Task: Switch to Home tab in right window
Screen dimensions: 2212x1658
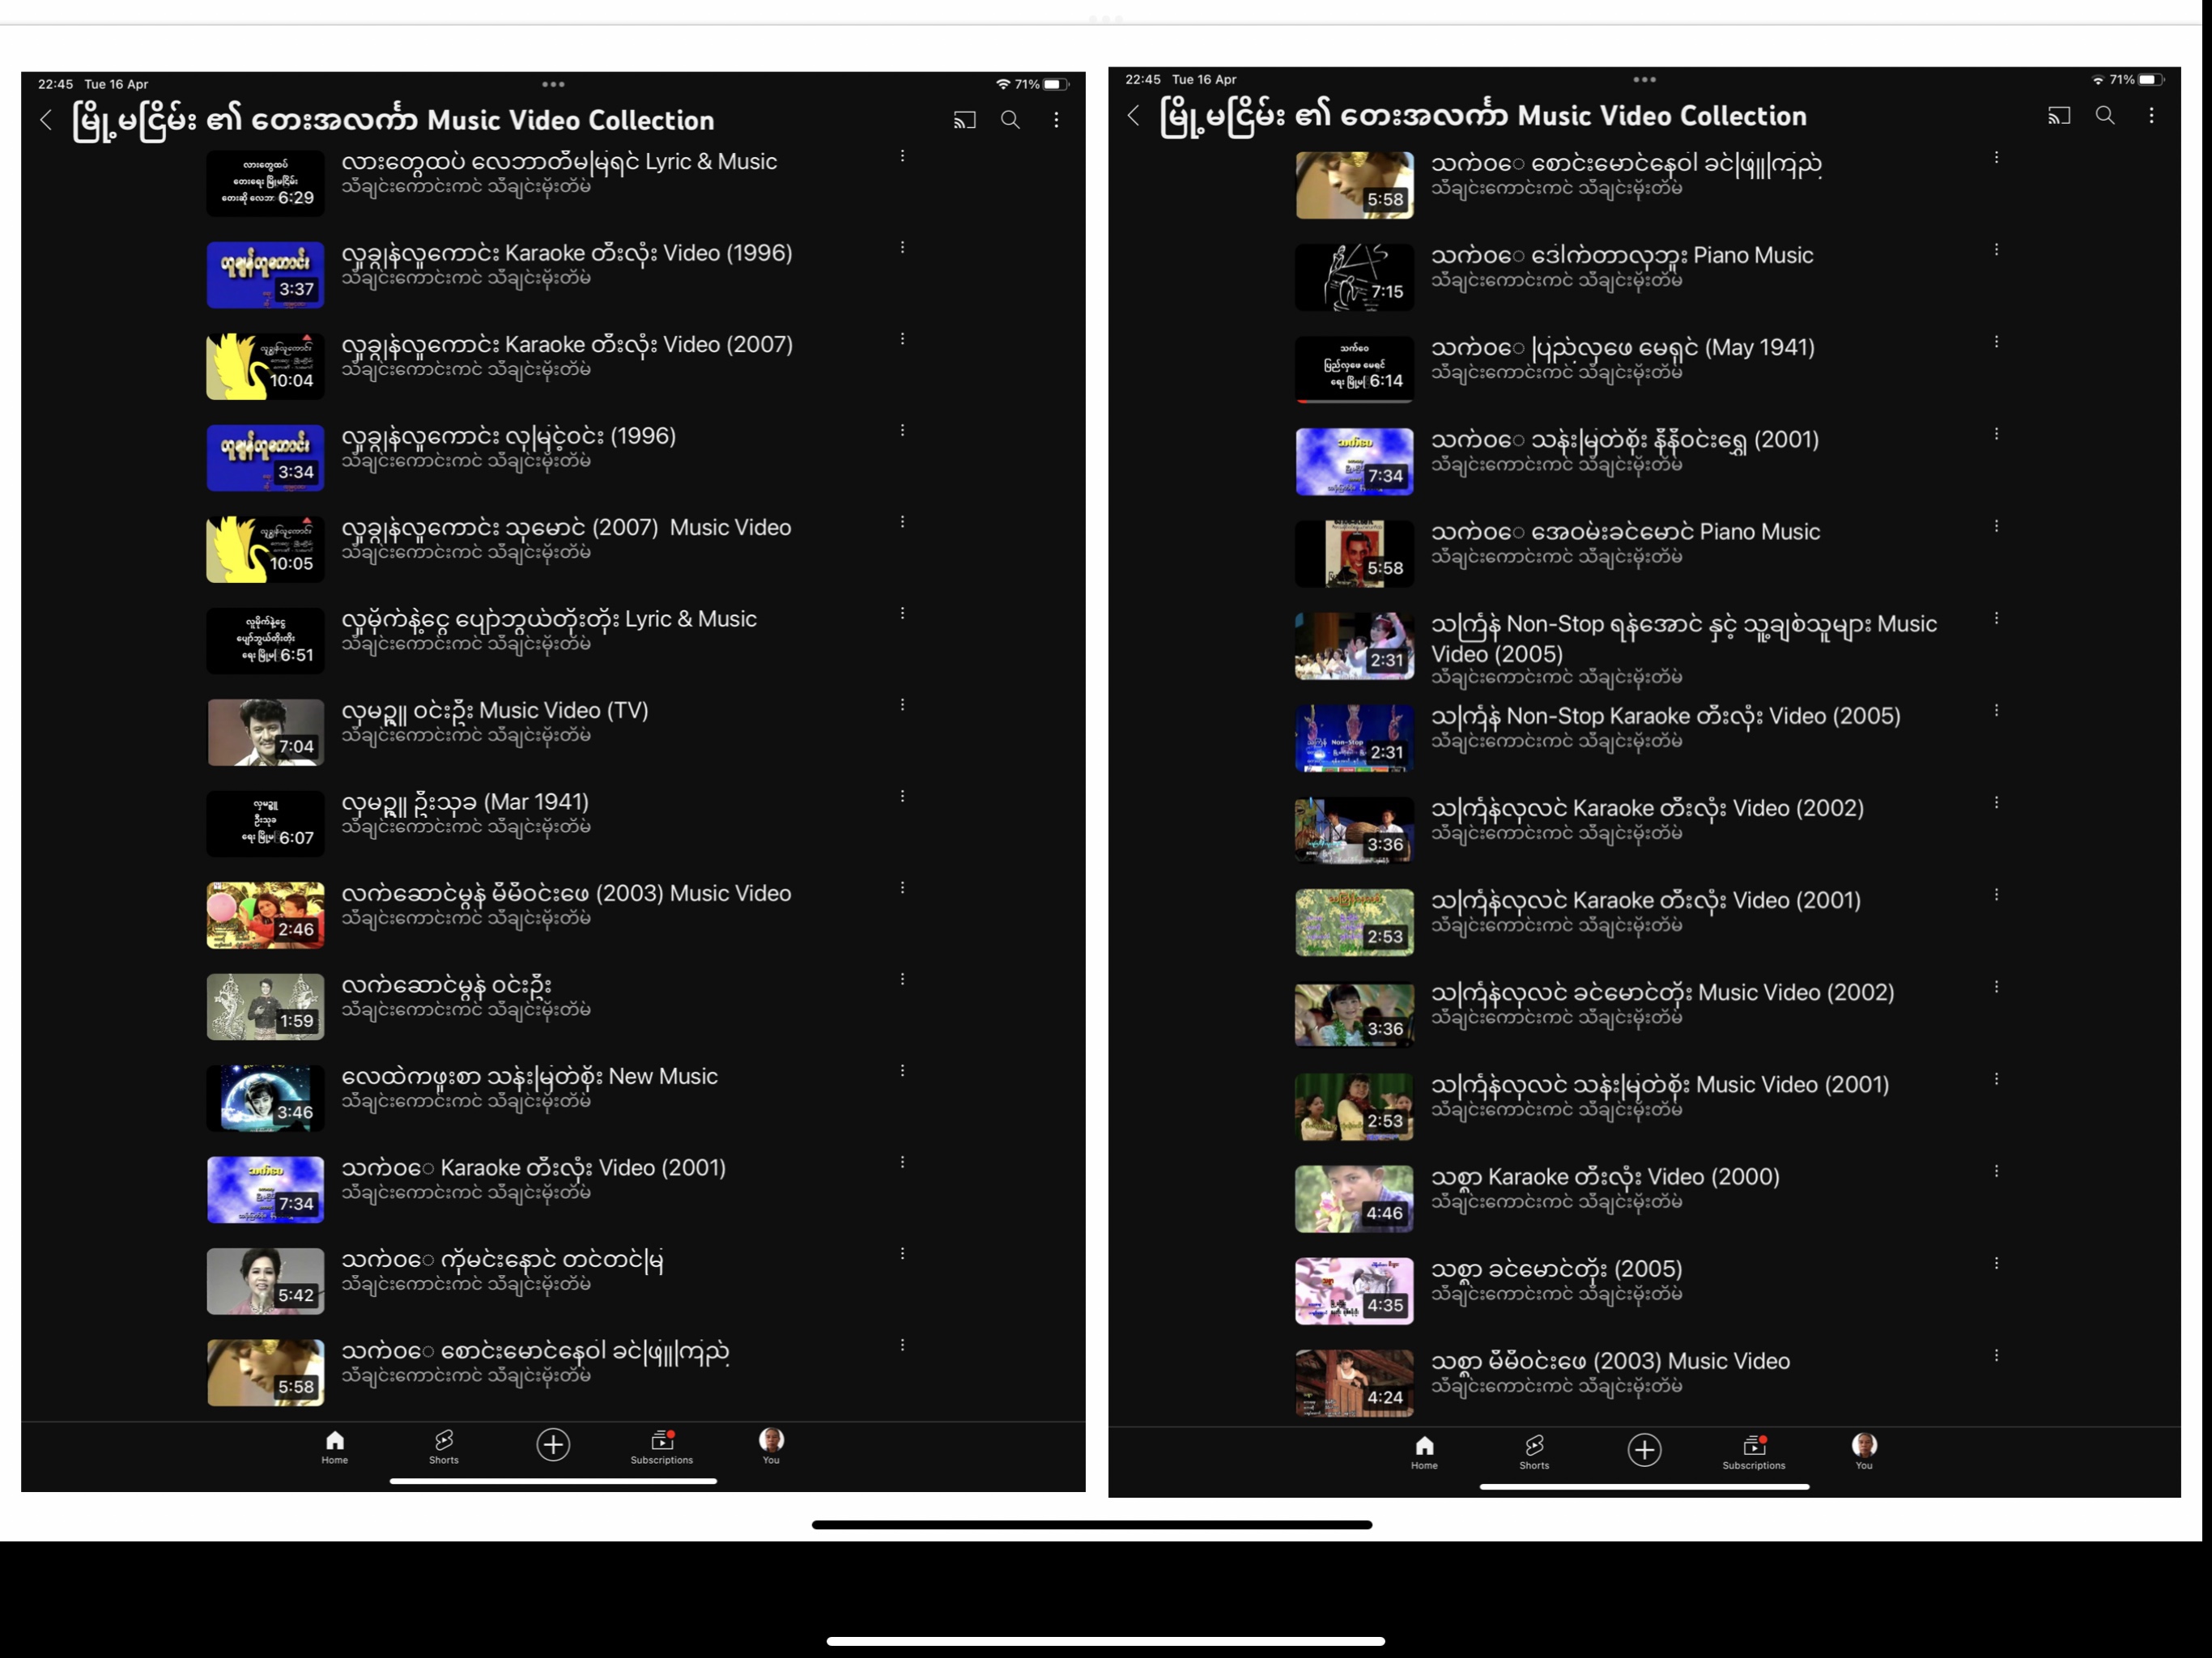Action: pos(1424,1451)
